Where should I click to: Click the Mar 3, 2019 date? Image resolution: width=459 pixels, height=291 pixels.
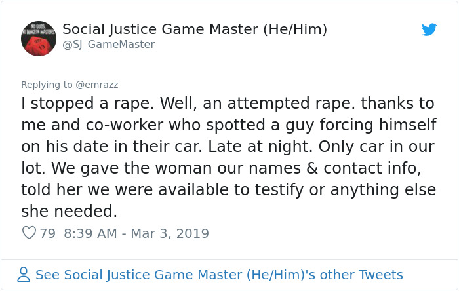tap(172, 233)
